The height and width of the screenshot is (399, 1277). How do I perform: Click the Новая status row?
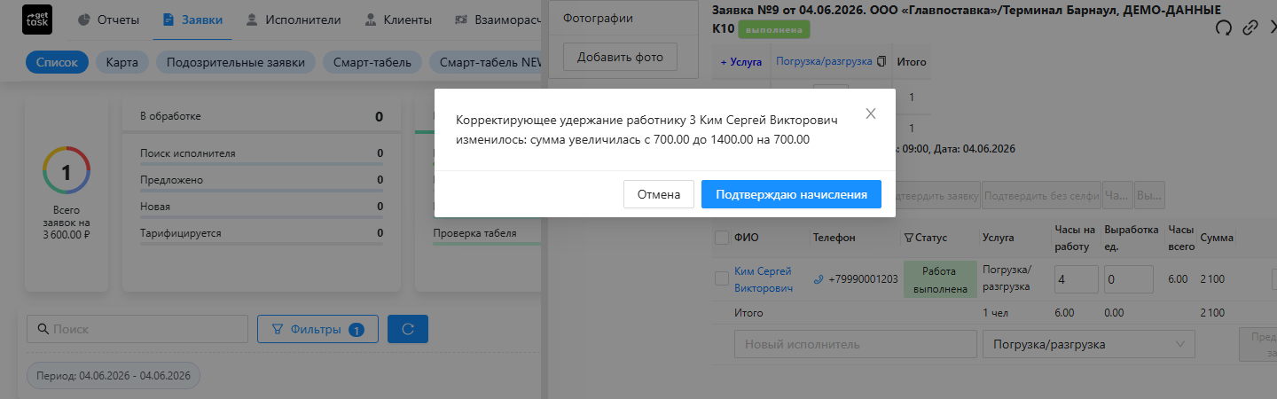click(x=262, y=207)
